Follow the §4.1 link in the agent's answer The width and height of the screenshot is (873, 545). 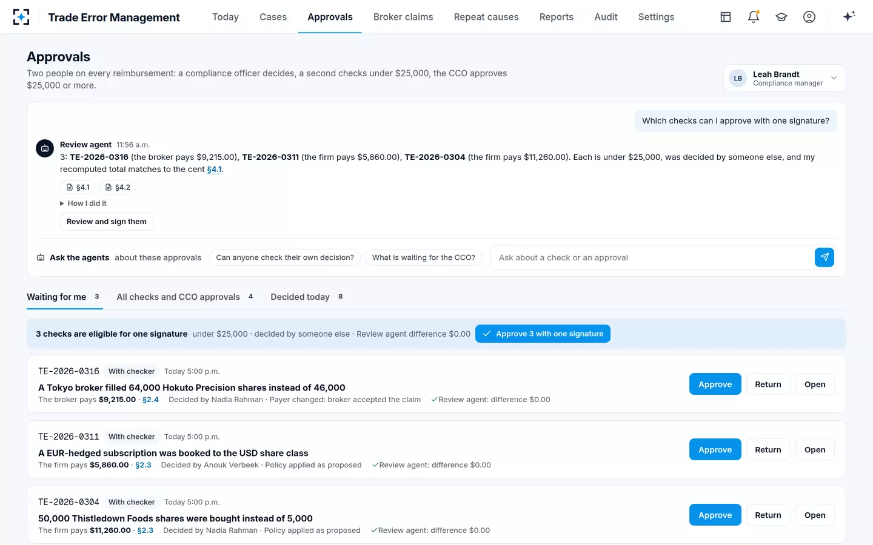215,170
